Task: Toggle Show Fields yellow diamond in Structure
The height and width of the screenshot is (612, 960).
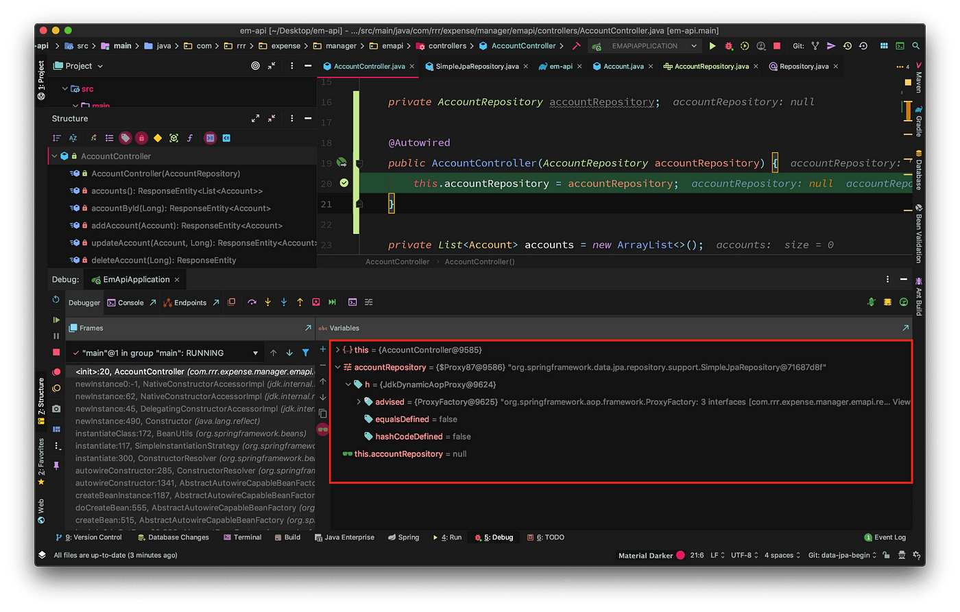Action: (158, 138)
